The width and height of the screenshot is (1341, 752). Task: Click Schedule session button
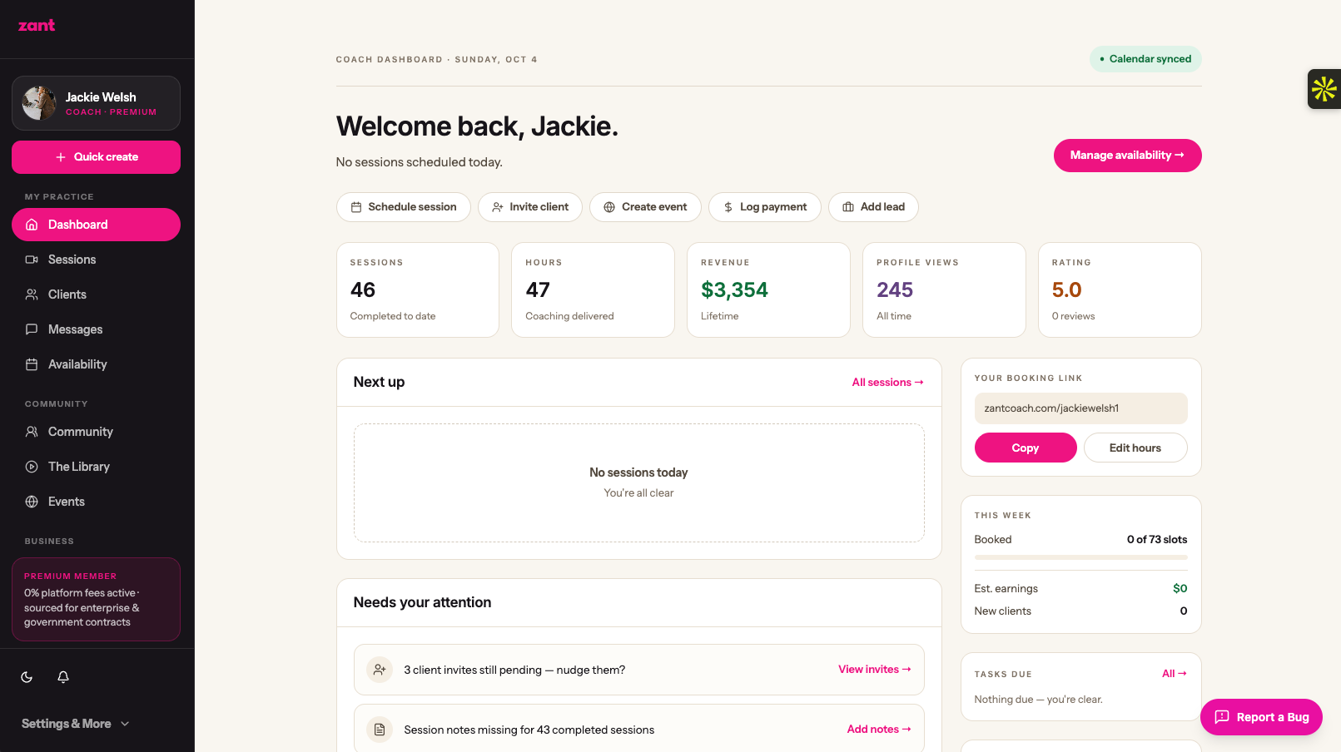click(x=404, y=207)
